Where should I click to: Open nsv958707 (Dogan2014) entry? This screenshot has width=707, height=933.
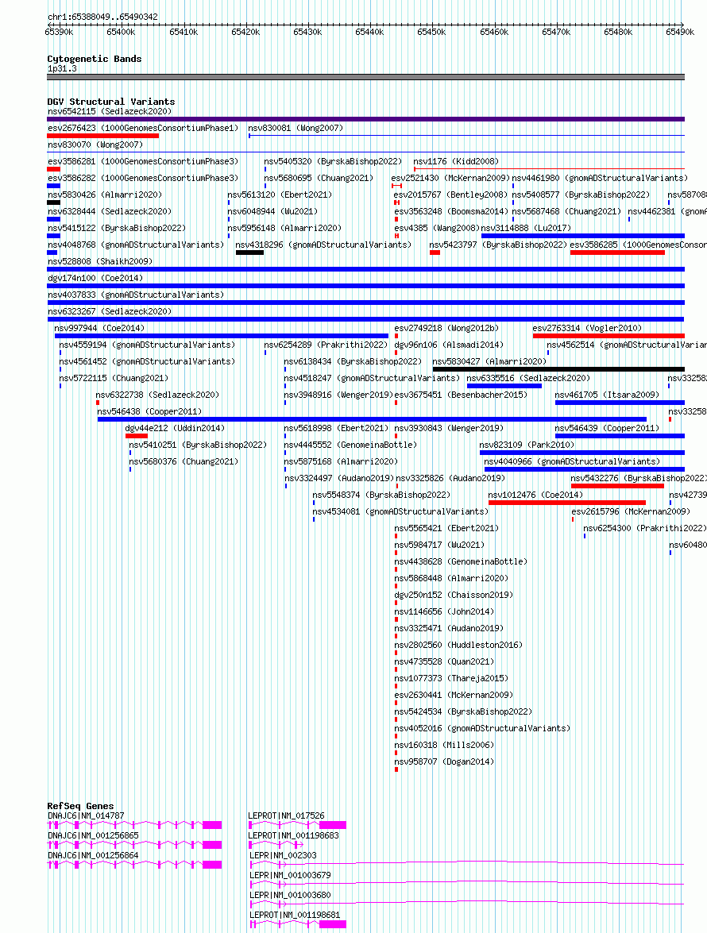pyautogui.click(x=444, y=761)
